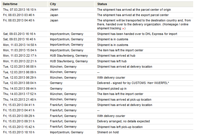Viewport: 198px width, 135px height.
Task: Select 'Shipment has arrived at pick-up location' row
Action: (124, 99)
